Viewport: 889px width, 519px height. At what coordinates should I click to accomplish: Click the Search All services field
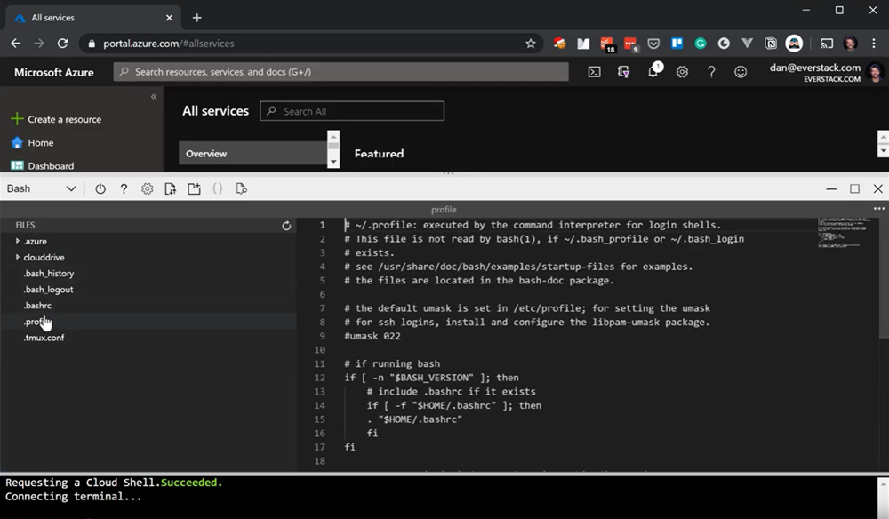pos(352,111)
